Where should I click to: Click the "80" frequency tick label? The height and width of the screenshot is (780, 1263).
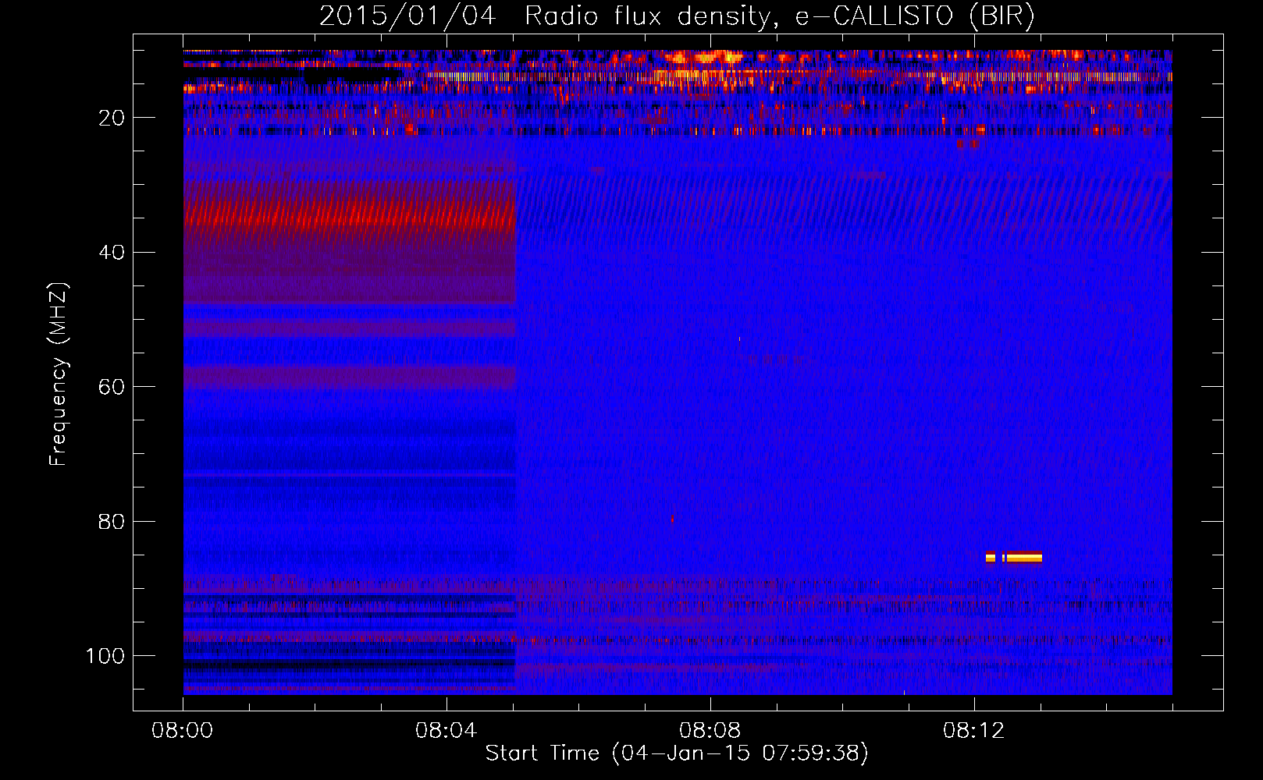point(112,522)
